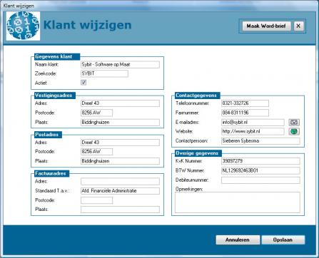This screenshot has height=258, width=319.
Task: Close form with the X button
Action: (x=298, y=26)
